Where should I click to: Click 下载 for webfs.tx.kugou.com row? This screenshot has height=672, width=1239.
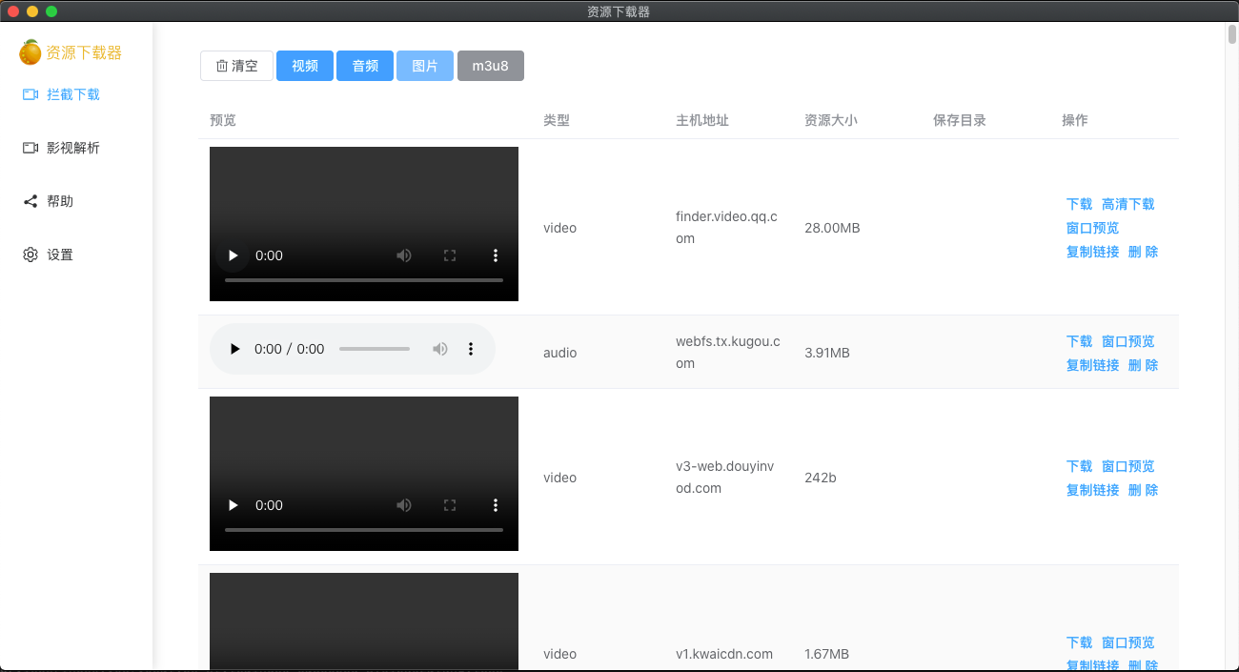1080,341
